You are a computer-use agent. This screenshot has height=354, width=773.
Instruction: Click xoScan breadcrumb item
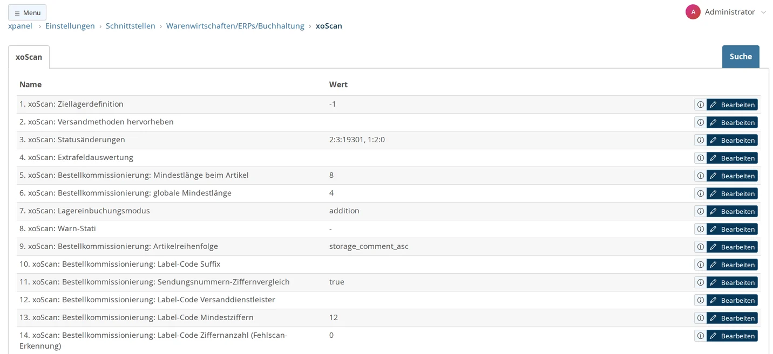pyautogui.click(x=329, y=26)
